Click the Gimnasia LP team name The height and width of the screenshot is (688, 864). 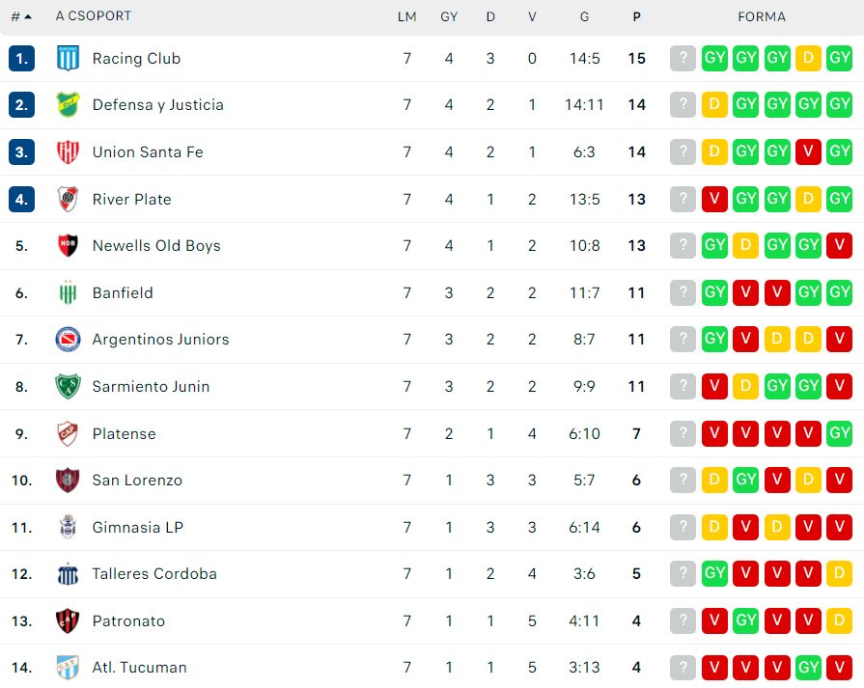click(138, 527)
